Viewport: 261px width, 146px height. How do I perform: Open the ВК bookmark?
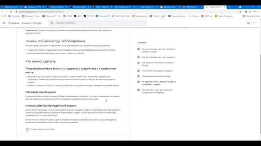click(4, 16)
